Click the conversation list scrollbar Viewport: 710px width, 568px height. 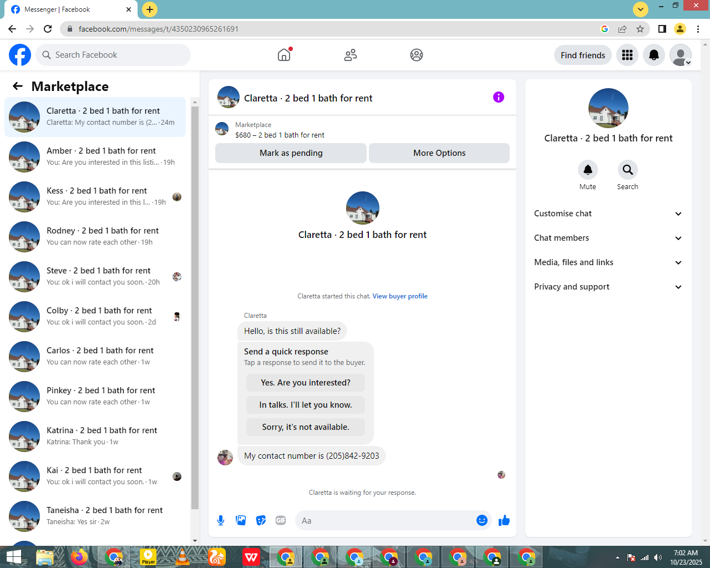[195, 308]
